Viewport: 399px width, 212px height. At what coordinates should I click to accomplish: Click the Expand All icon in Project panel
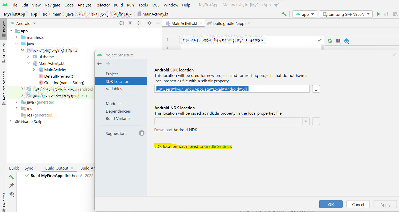coord(130,23)
